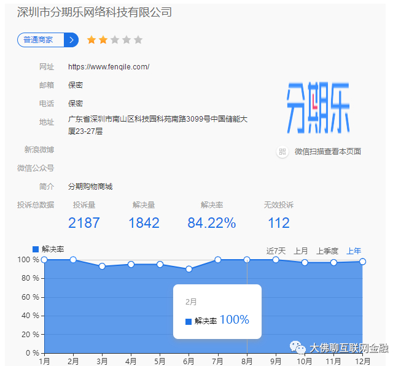Click the 微信扫描查看本页面 text
Image resolution: width=401 pixels, height=366 pixels.
tap(327, 152)
